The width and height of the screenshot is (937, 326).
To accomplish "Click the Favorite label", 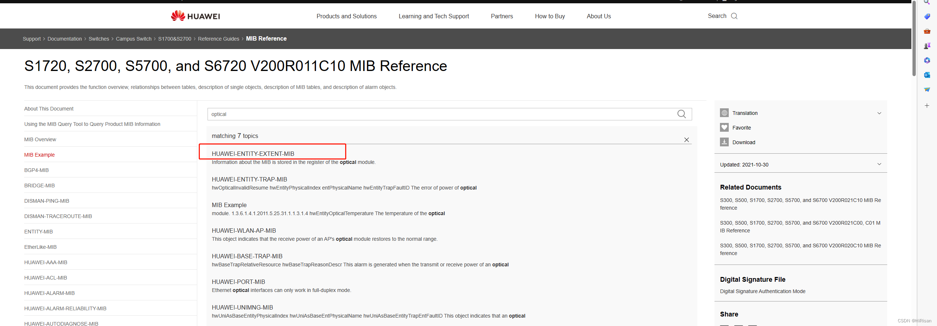I will click(x=742, y=128).
